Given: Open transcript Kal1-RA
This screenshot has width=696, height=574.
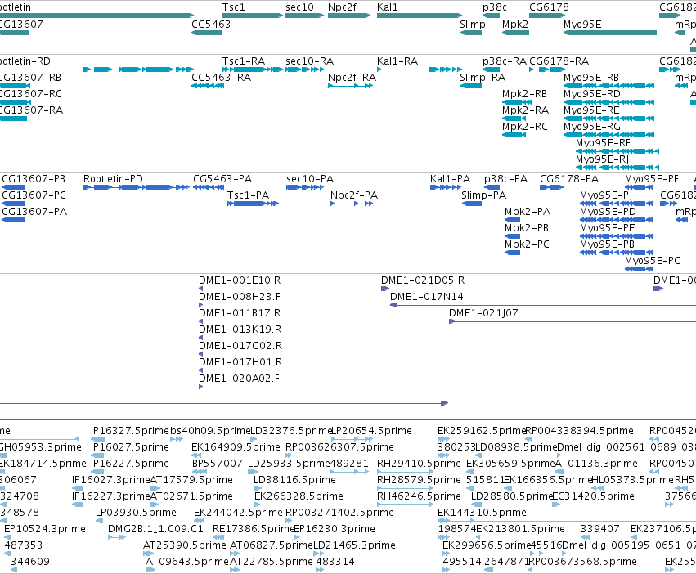Looking at the screenshot, I should (420, 70).
